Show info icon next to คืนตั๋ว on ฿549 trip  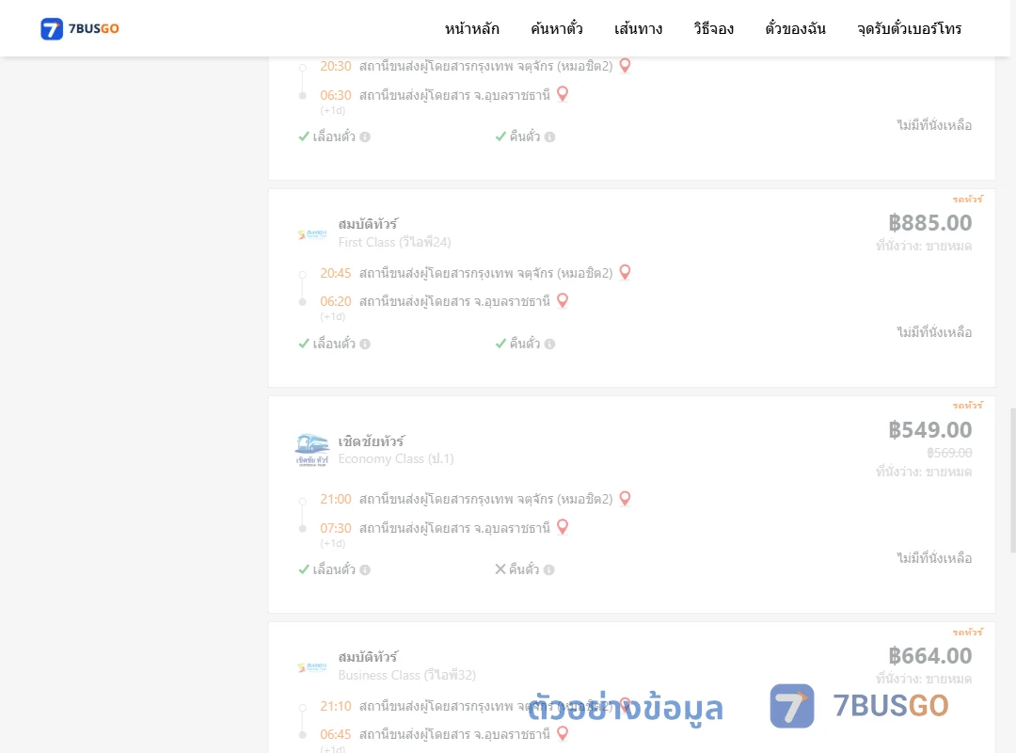[548, 570]
